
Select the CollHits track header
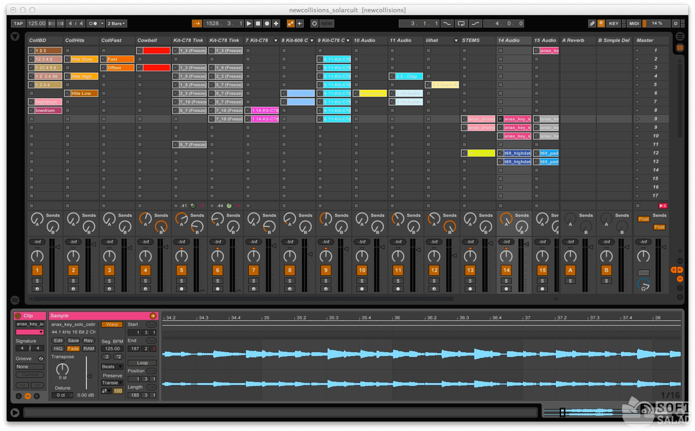pyautogui.click(x=81, y=40)
